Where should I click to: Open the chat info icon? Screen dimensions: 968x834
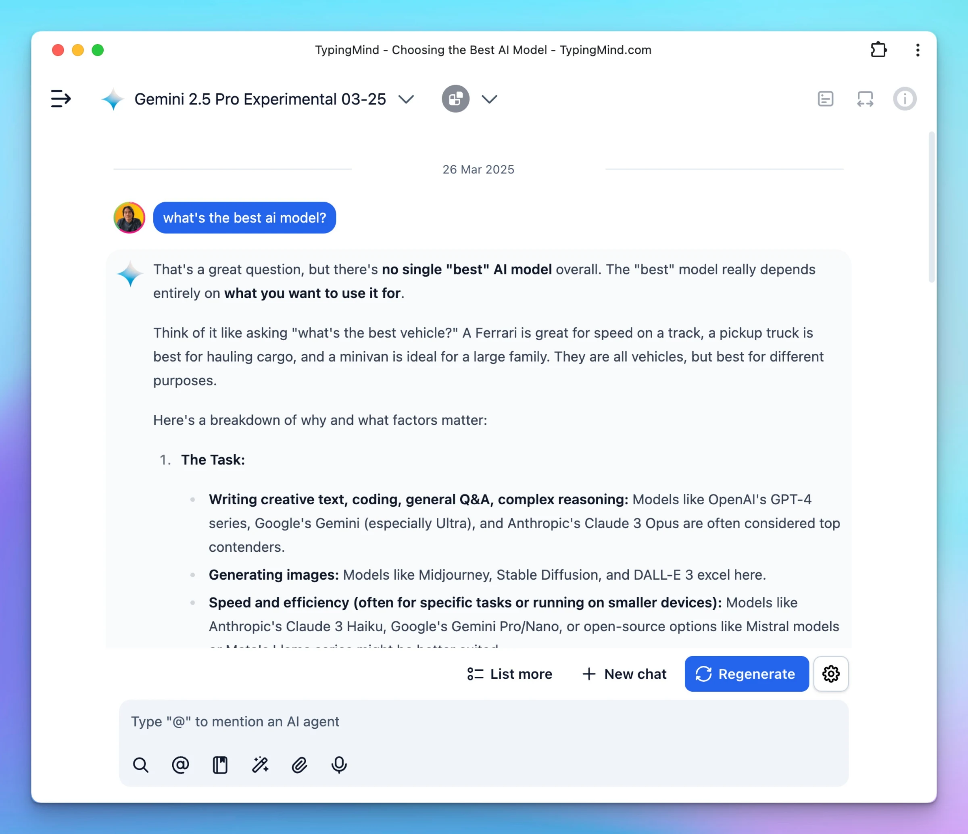click(905, 98)
